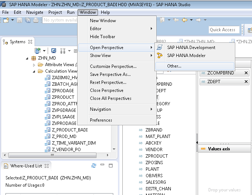Remove the ZDEPT field chip

click(246, 82)
